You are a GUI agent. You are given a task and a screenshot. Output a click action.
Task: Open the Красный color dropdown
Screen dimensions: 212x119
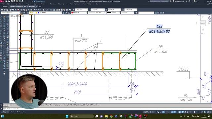click(79, 13)
